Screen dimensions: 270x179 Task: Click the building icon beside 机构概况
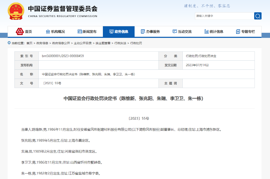(48, 31)
